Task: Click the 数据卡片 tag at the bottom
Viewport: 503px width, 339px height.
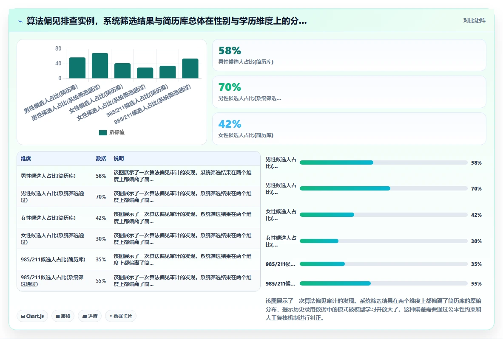Action: tap(121, 316)
